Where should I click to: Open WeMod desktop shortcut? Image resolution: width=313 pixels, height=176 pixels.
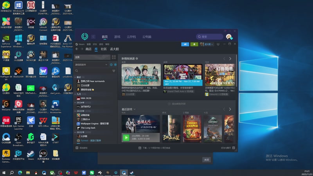(43, 73)
